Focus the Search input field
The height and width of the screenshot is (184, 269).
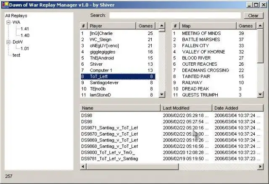(x=175, y=15)
